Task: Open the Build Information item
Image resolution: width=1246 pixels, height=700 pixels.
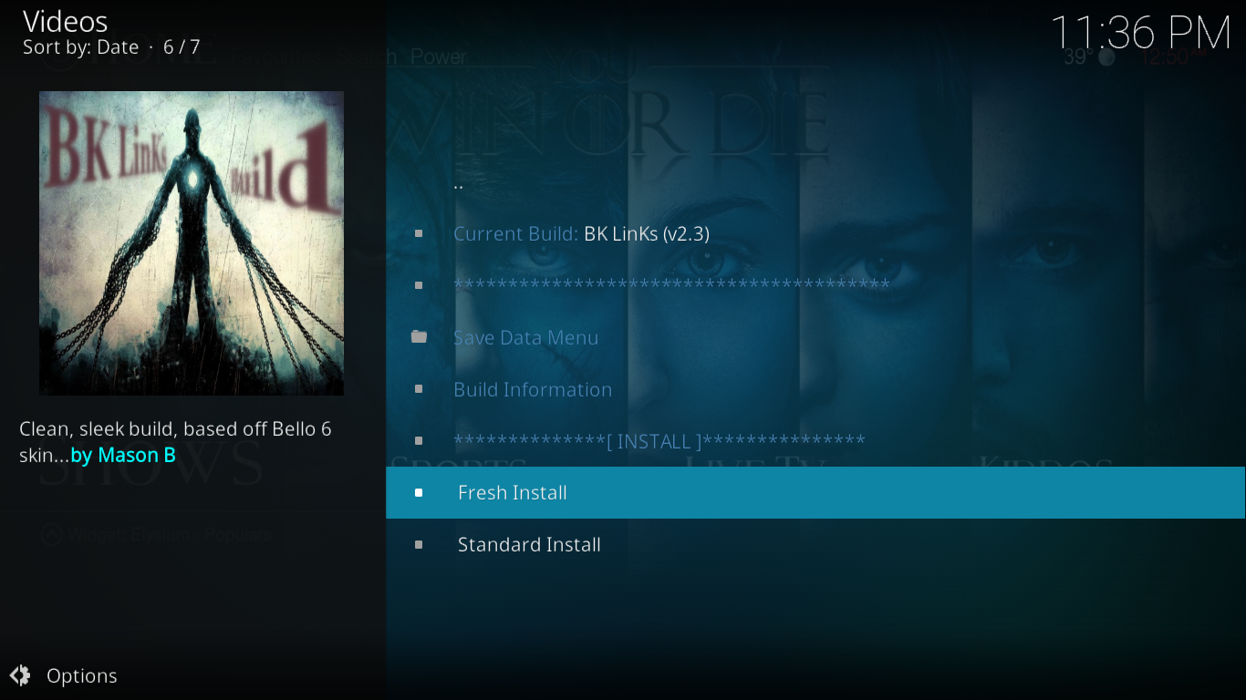Action: click(x=815, y=389)
